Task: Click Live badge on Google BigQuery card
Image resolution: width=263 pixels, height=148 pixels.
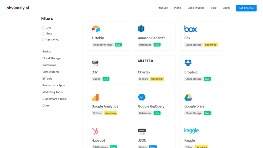Action: (x=157, y=113)
